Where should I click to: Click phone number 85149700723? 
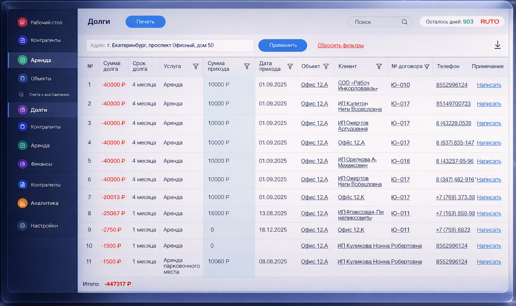[453, 104]
